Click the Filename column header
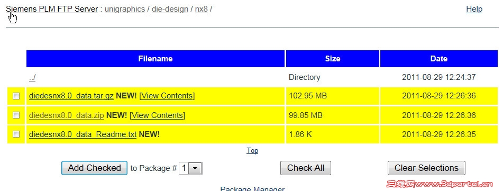 point(156,59)
